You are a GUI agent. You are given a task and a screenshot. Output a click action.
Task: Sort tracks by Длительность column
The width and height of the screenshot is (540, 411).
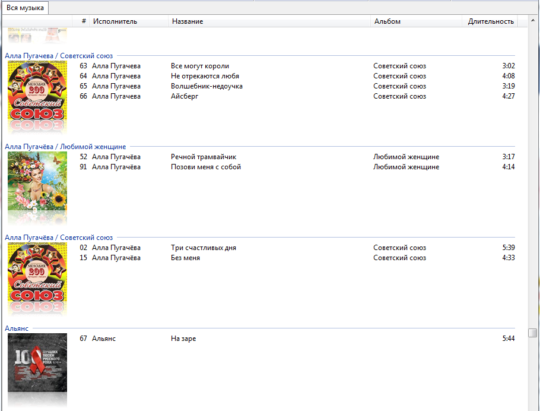point(490,21)
